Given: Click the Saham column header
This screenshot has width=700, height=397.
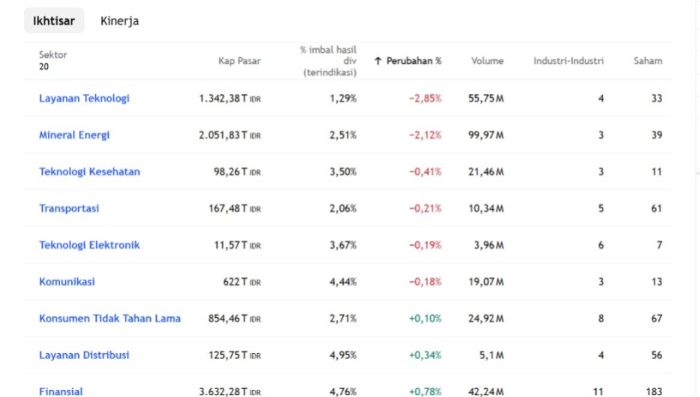Looking at the screenshot, I should pyautogui.click(x=648, y=61).
